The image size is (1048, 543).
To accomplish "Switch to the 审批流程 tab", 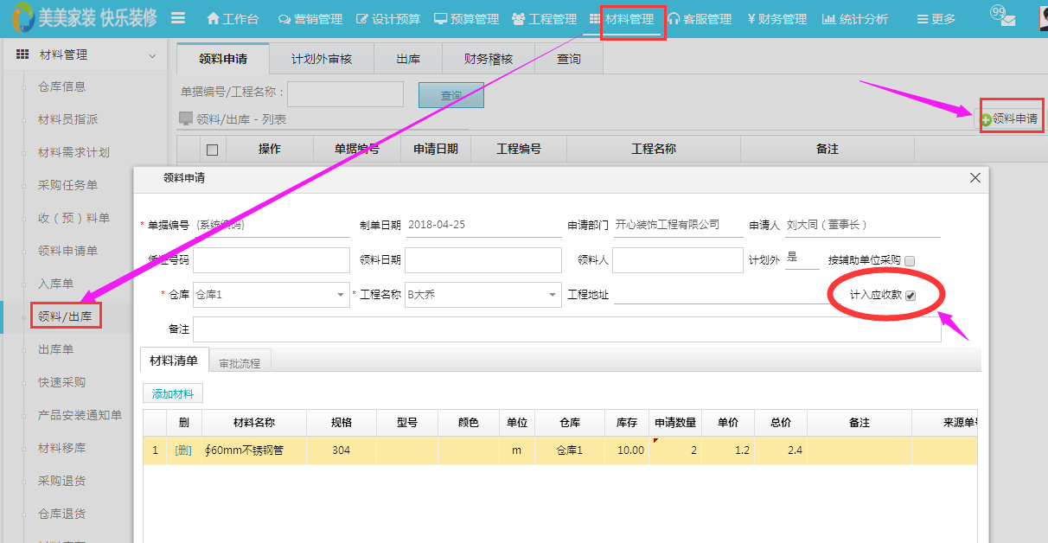I will [x=240, y=363].
